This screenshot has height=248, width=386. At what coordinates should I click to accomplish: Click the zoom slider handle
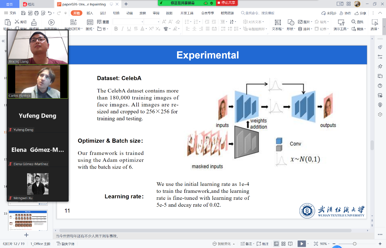(x=354, y=244)
